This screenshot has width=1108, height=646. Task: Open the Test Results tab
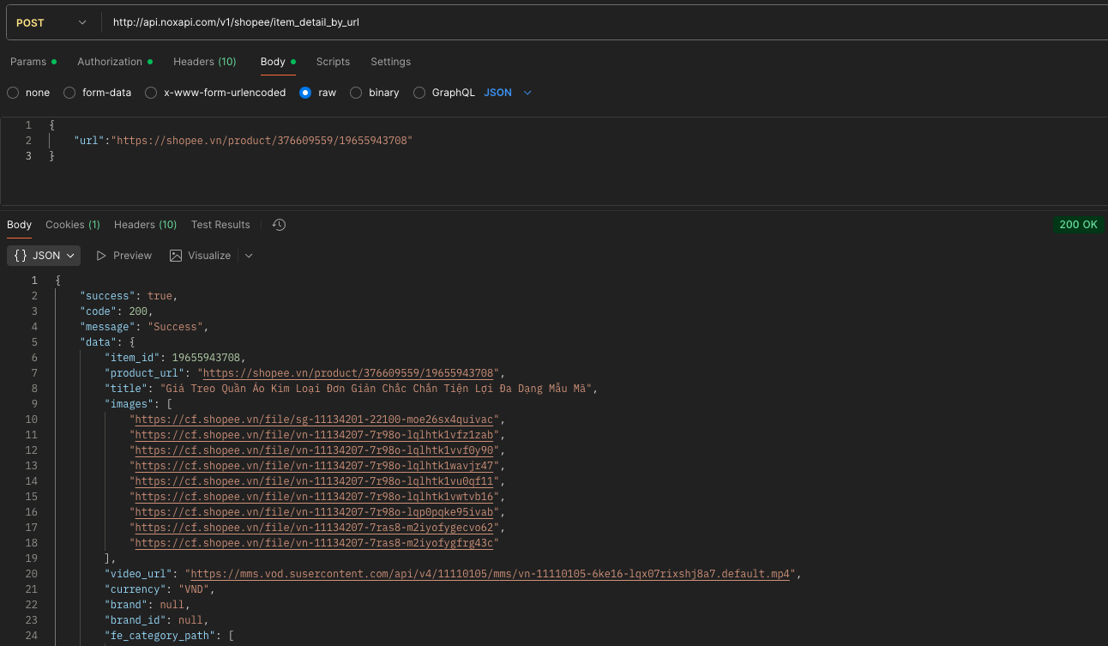(220, 225)
